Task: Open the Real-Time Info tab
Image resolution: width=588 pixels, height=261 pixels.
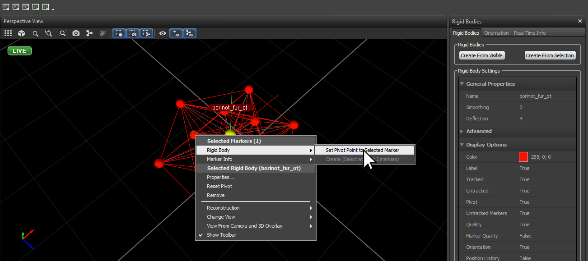Action: coord(530,33)
